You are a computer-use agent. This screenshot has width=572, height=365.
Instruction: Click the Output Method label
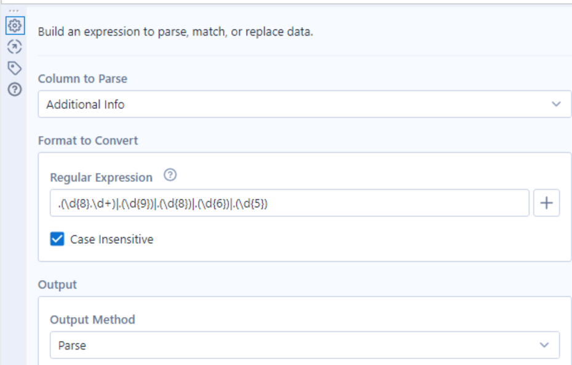pos(92,319)
